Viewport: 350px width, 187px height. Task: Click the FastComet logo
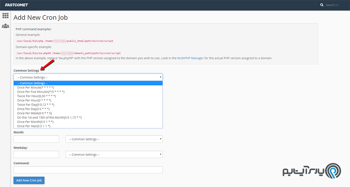[17, 5]
